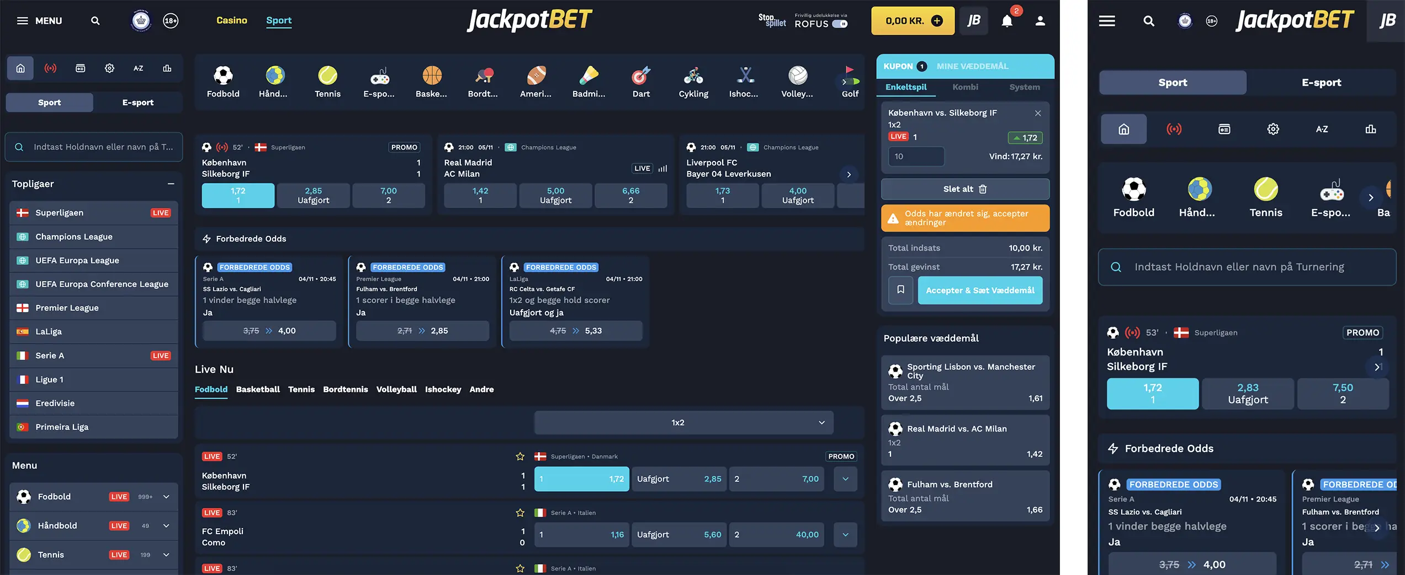Screen dimensions: 1405x575
Task: Open A-Z listing icon in desktop sidebar toolbar
Action: tap(139, 68)
